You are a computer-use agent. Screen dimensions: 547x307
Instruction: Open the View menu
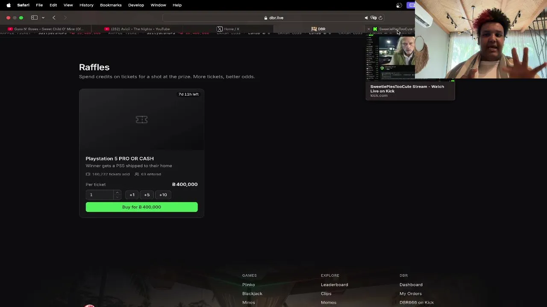pyautogui.click(x=68, y=5)
